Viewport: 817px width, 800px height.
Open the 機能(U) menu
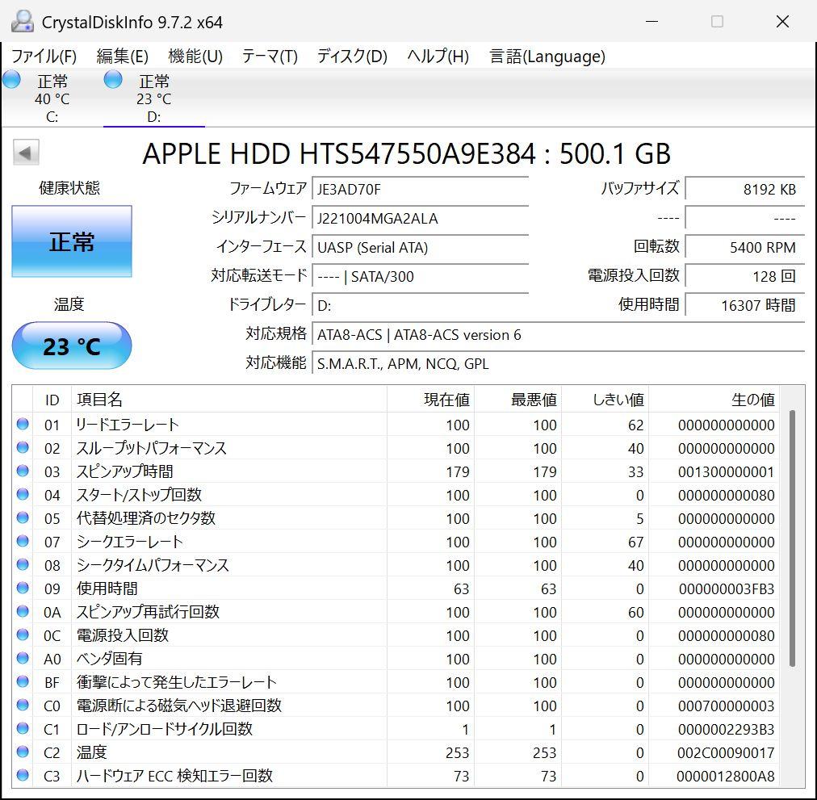tap(195, 56)
